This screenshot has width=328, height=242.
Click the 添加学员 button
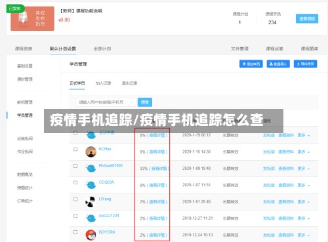pyautogui.click(x=251, y=64)
